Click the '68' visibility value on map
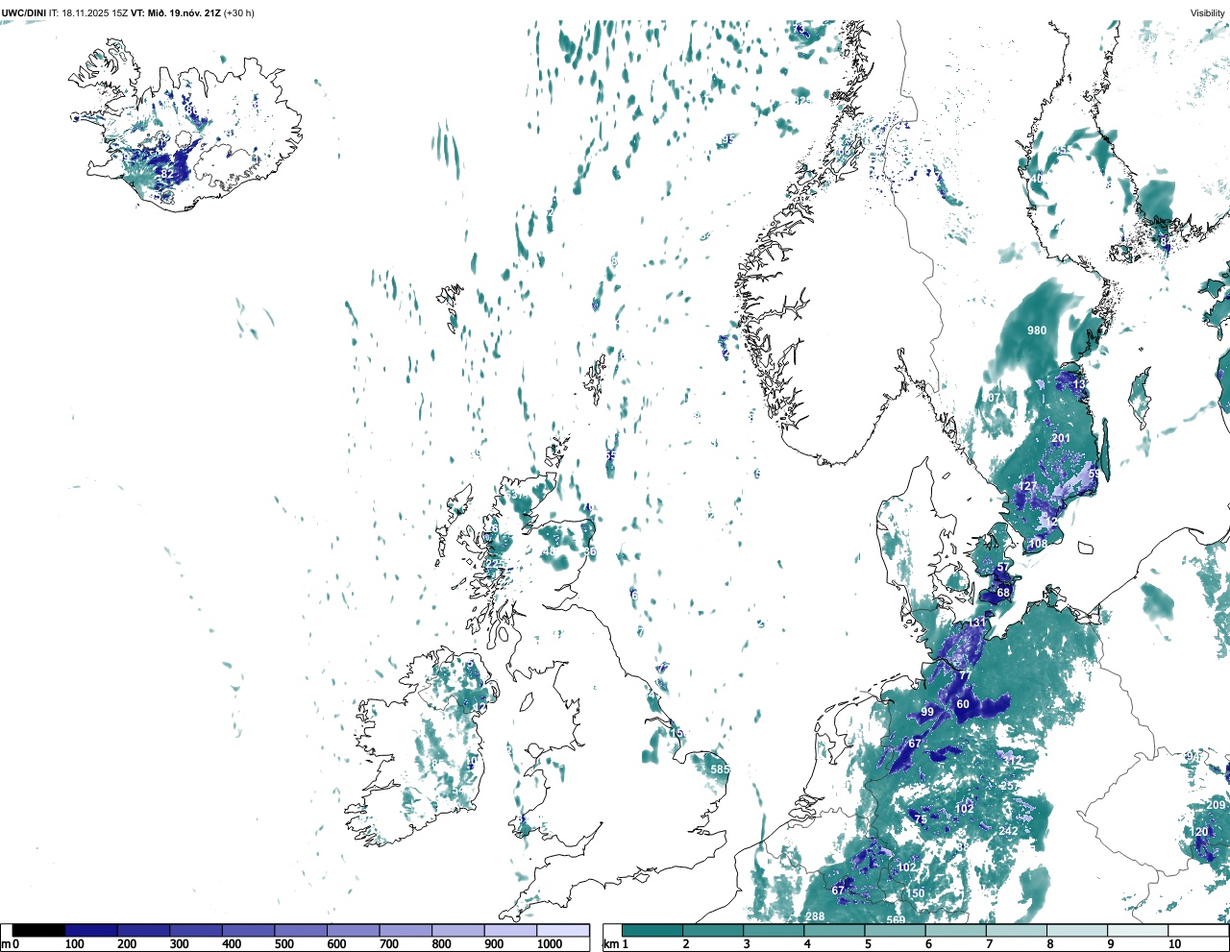Viewport: 1230px width, 952px height. (1004, 593)
